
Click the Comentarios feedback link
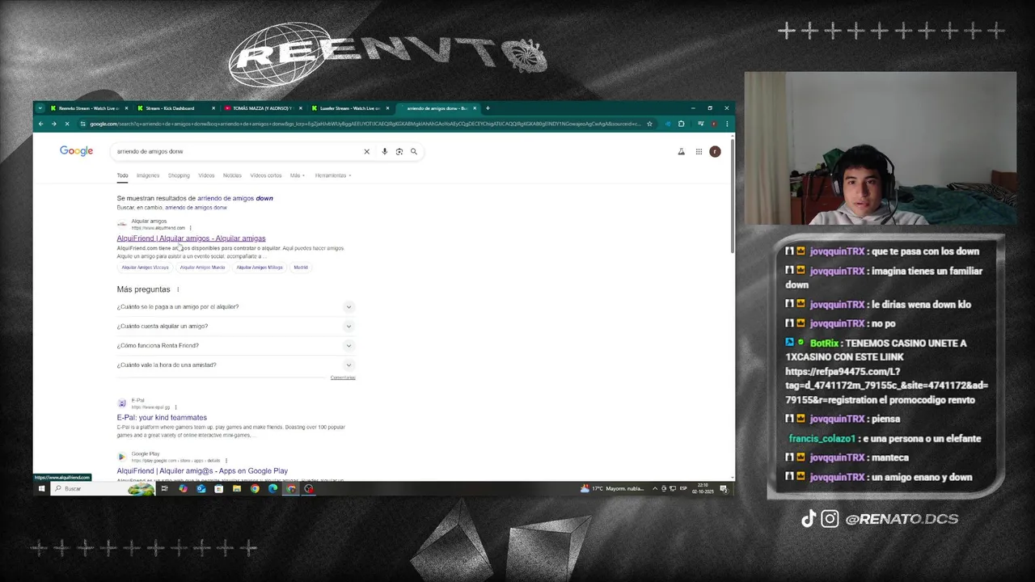pos(343,377)
